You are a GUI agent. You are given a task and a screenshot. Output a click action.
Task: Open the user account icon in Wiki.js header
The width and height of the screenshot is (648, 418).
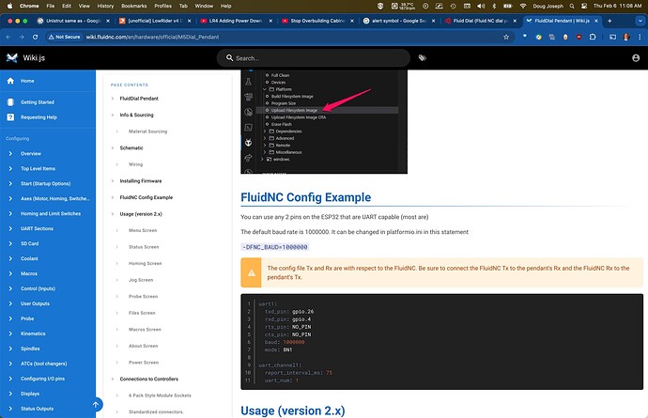tap(636, 58)
